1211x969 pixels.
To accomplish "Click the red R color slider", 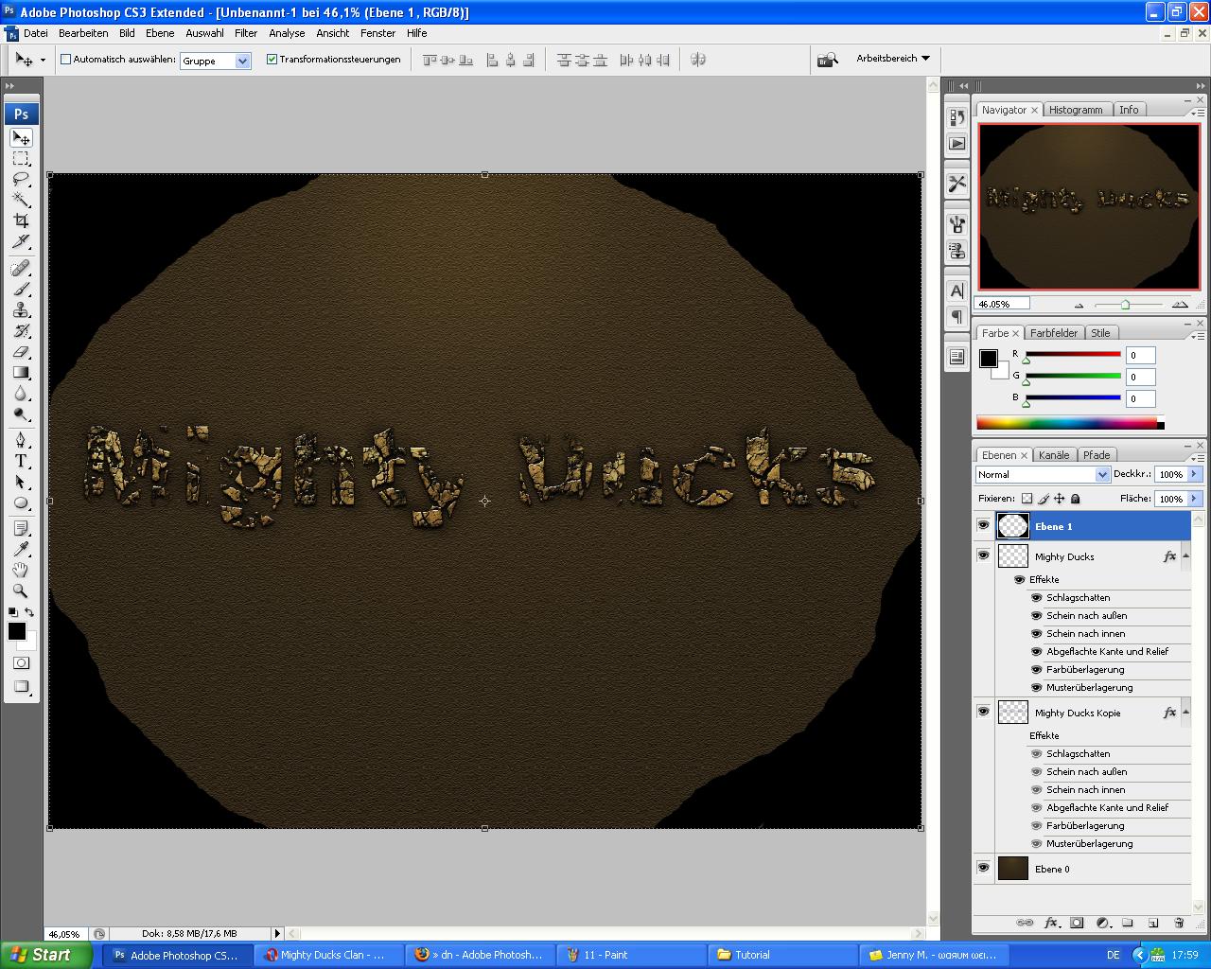I will pos(1073,355).
